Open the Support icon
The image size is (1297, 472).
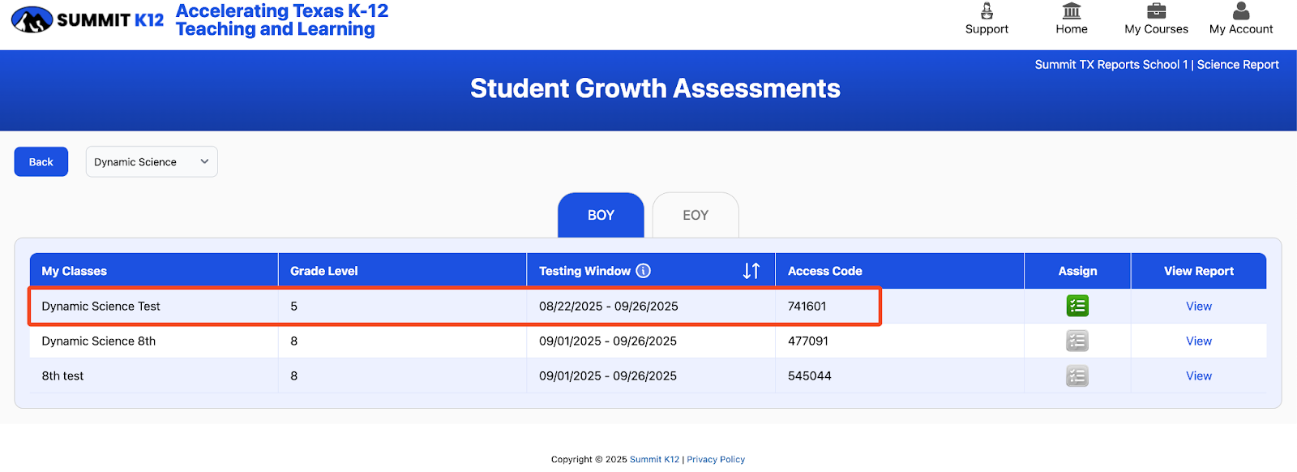pos(987,11)
